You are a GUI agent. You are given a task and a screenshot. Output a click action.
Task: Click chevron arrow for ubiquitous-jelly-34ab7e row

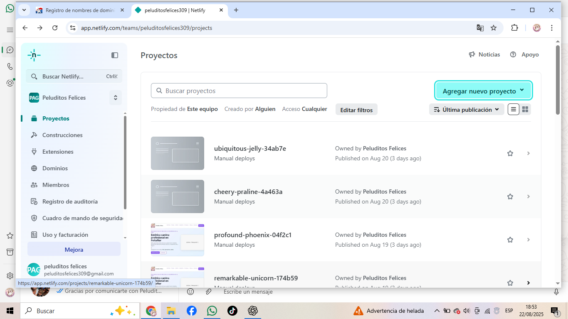(x=528, y=153)
